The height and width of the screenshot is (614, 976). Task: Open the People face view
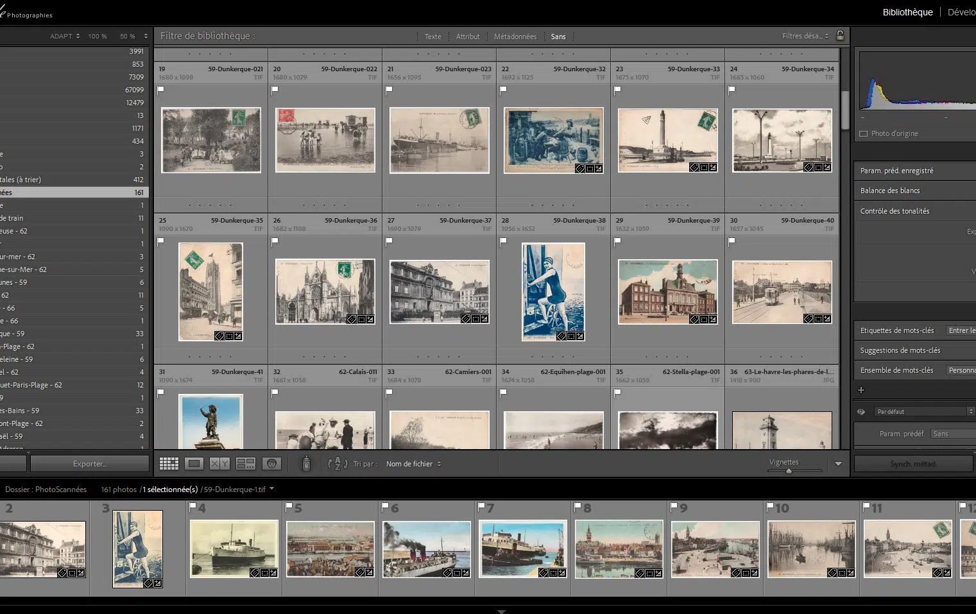271,463
